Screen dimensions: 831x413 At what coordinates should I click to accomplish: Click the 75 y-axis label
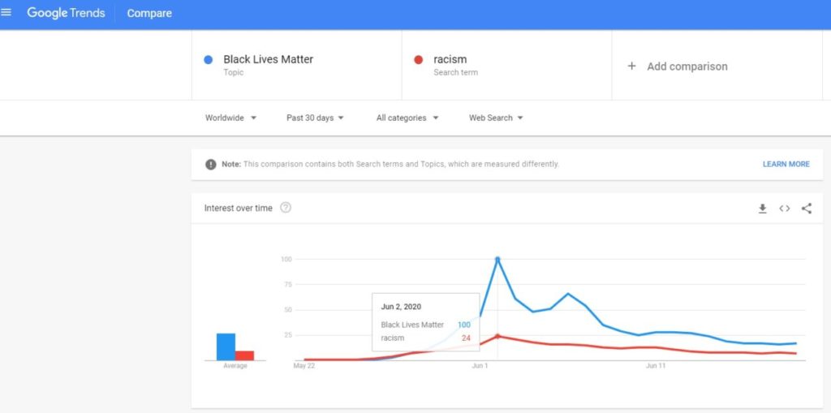click(x=287, y=284)
